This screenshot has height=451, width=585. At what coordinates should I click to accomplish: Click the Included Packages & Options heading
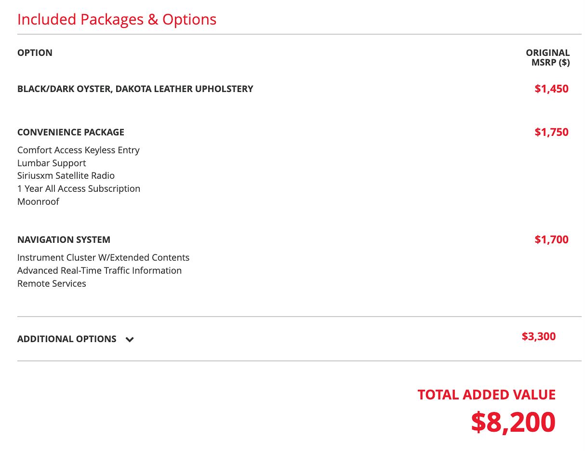pyautogui.click(x=117, y=19)
